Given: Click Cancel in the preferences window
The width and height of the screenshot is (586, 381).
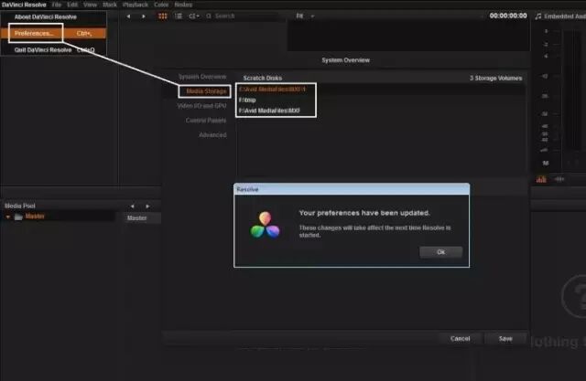Looking at the screenshot, I should click(460, 338).
